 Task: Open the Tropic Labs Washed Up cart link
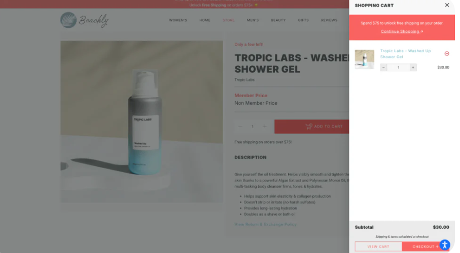(405, 54)
